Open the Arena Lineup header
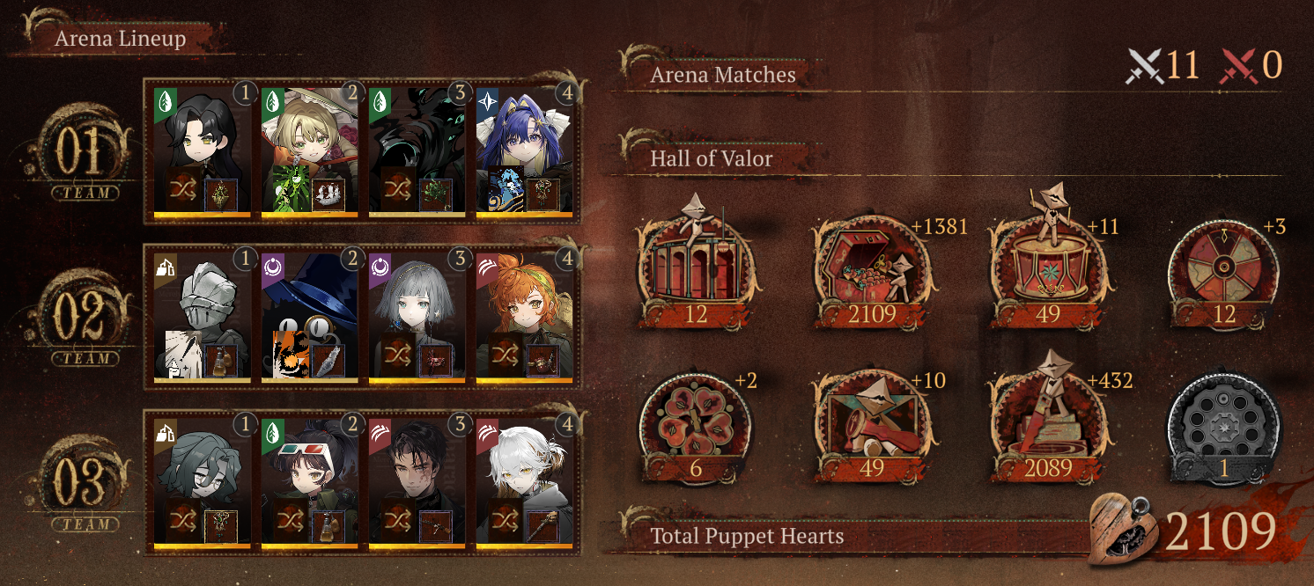Viewport: 1314px width, 586px height. click(121, 39)
